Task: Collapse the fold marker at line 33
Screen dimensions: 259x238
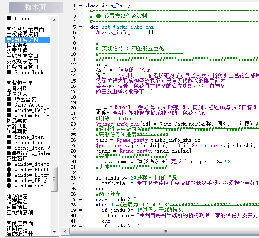Action: [x=81, y=178]
